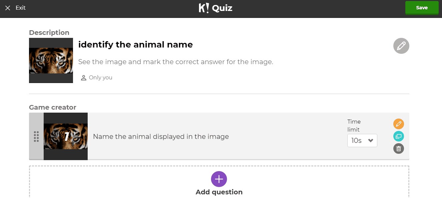Save the quiz with the green button
Viewport: 442px width, 198px height.
pos(422,8)
